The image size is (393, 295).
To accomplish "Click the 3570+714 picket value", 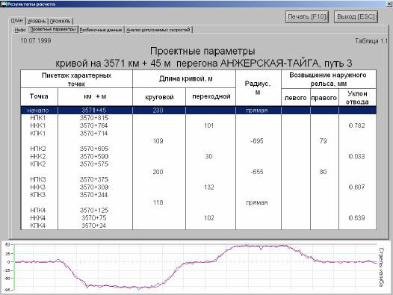I will (94, 134).
